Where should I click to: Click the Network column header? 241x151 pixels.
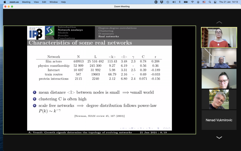pos(54,57)
